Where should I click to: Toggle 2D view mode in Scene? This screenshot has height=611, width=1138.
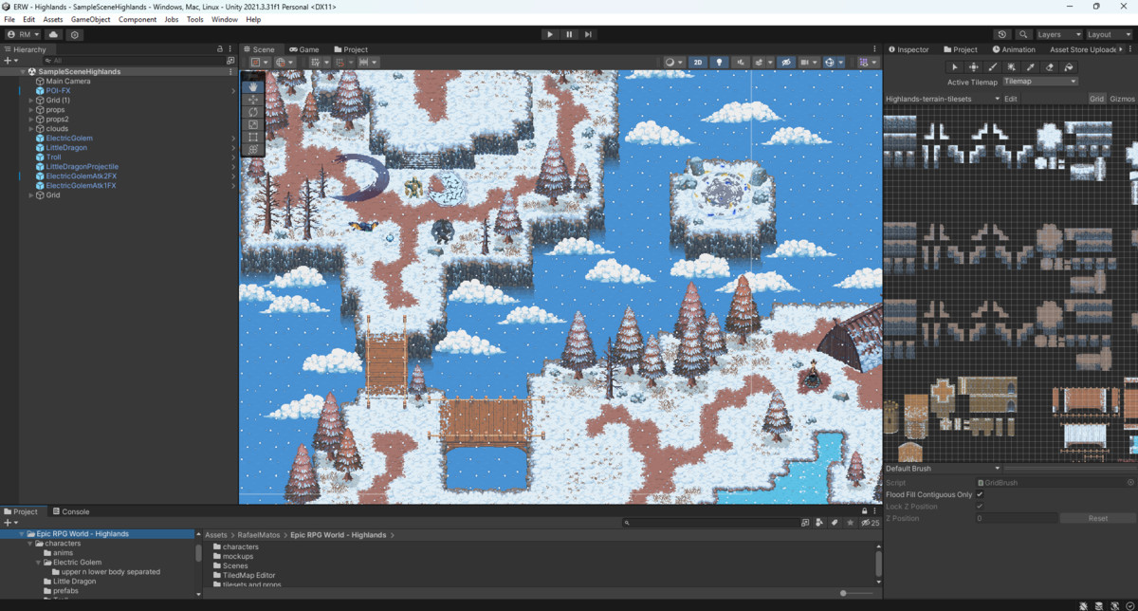click(x=698, y=62)
